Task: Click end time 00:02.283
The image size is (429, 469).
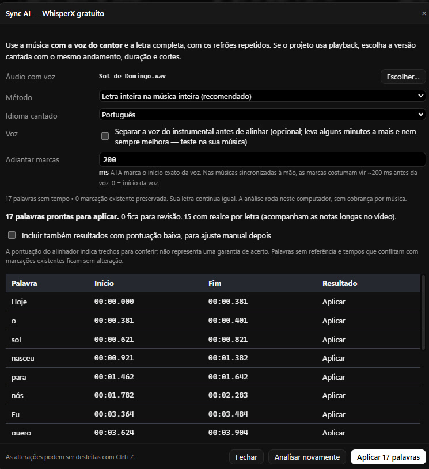Action: (x=228, y=395)
